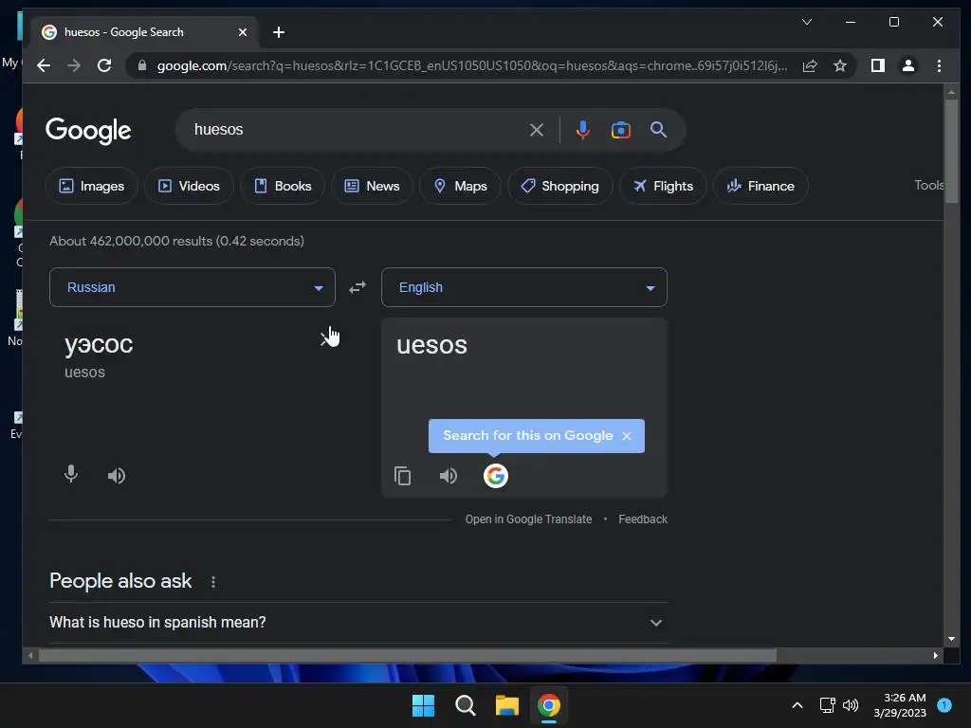Open the Chrome profile menu

[x=907, y=65]
